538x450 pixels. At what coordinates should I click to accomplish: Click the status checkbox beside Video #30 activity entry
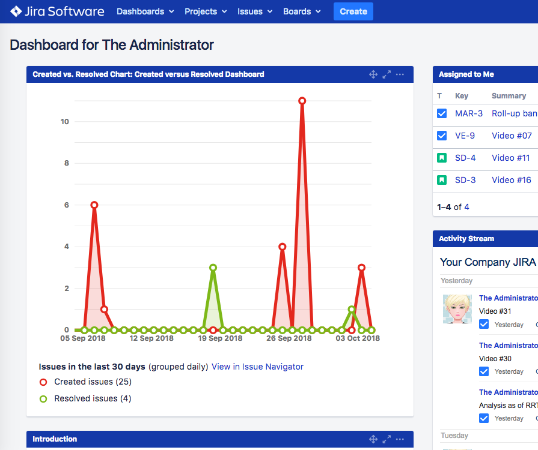pyautogui.click(x=484, y=371)
